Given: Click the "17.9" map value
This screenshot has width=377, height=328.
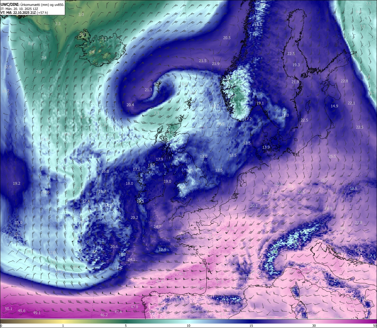Looking at the screenshot, I should (159, 159).
